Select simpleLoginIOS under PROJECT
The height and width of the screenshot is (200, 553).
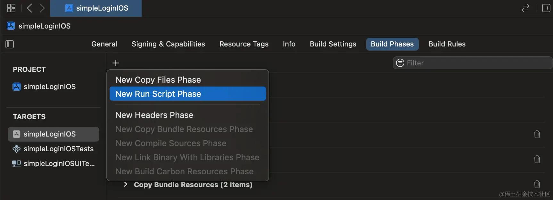[49, 87]
